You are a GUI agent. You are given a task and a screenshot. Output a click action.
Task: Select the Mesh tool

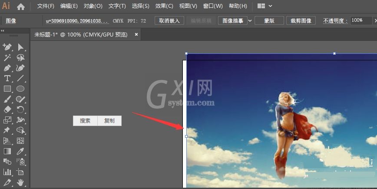pos(21,141)
